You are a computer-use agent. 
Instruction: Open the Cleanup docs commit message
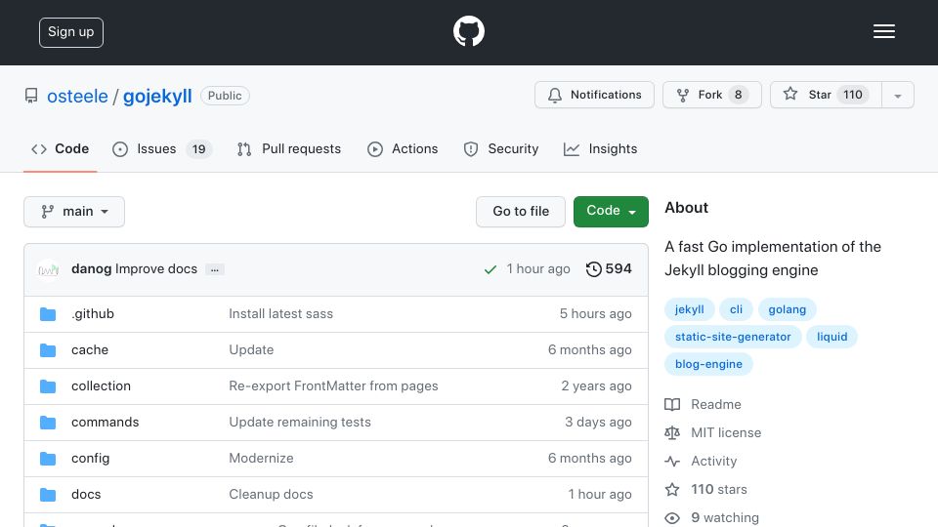pyautogui.click(x=271, y=494)
